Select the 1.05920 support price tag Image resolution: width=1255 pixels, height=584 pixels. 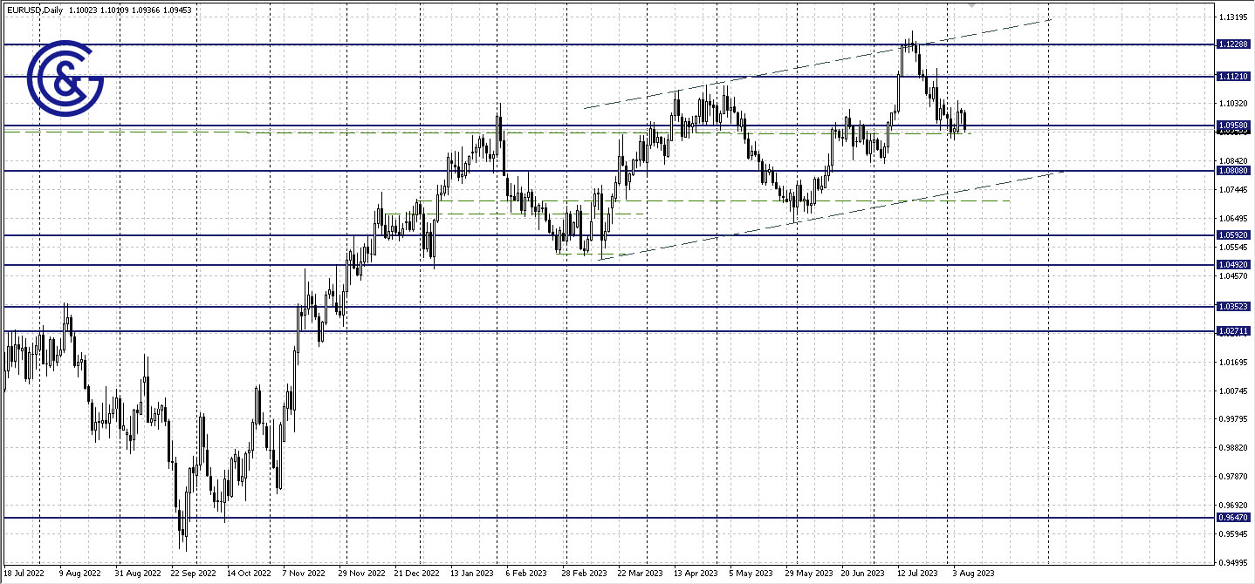pyautogui.click(x=1232, y=234)
